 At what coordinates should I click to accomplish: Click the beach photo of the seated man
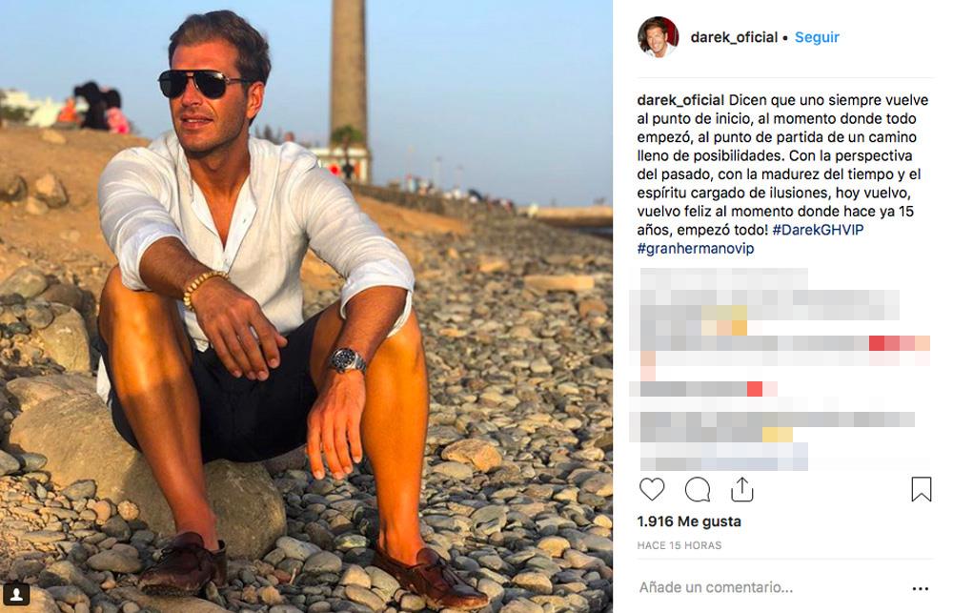(x=305, y=305)
